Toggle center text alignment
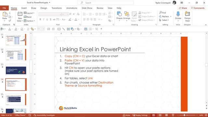Image resolution: width=208 pixels, height=117 pixels. coord(88,19)
